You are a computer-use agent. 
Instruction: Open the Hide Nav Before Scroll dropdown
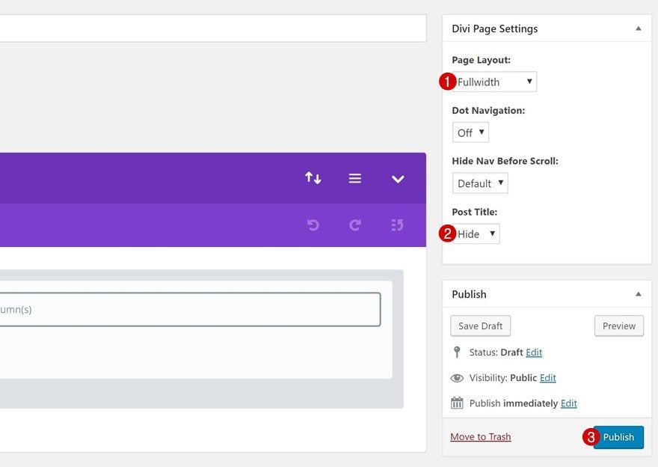(480, 183)
